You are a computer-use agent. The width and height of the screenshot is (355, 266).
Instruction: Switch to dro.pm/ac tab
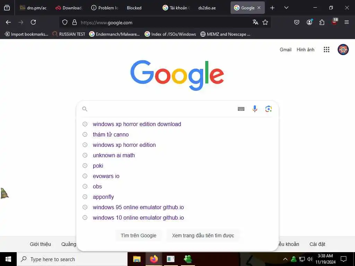point(33,8)
